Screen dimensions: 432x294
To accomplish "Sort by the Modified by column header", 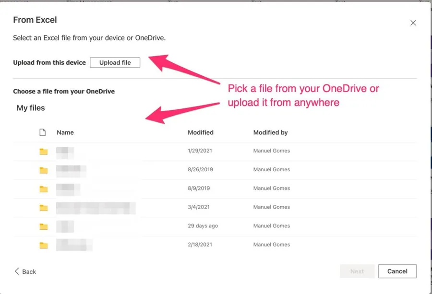I will (270, 132).
